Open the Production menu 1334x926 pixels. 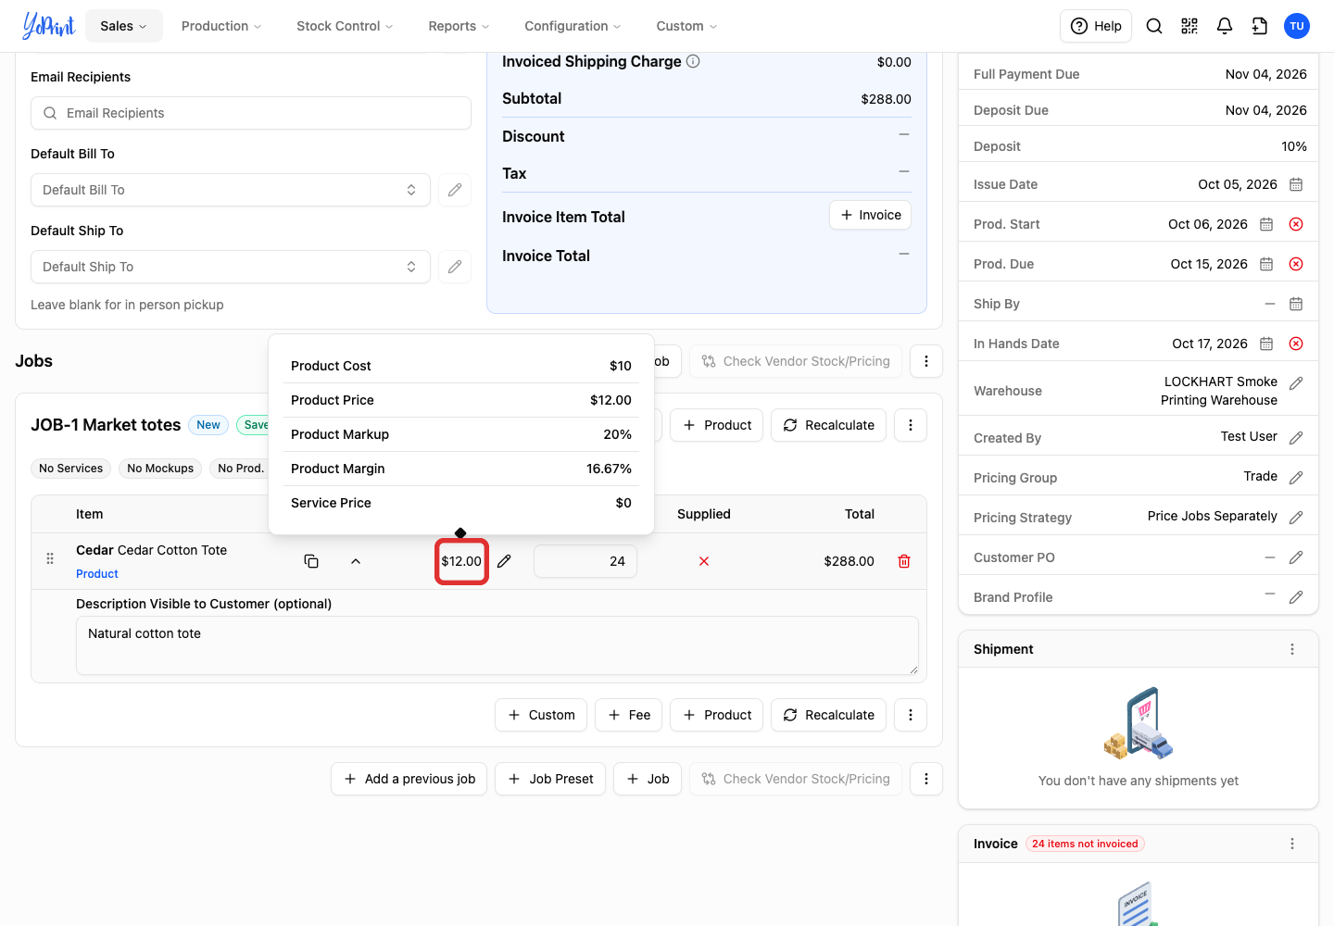coord(221,26)
